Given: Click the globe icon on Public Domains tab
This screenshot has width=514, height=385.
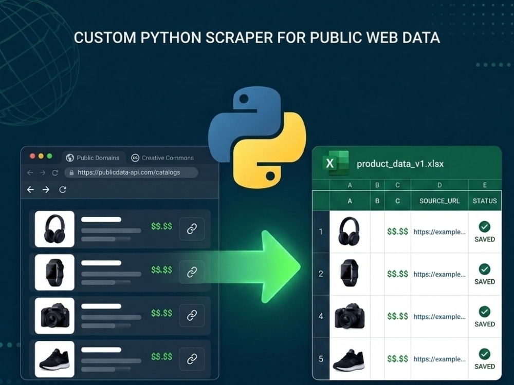Looking at the screenshot, I should click(x=70, y=158).
